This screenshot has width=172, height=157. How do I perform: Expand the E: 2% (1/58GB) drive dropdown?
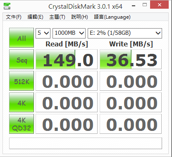coord(125,33)
